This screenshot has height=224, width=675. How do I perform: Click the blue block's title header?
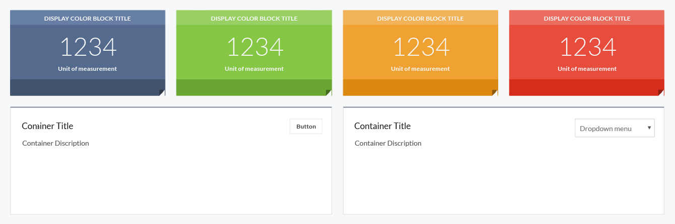coord(88,19)
